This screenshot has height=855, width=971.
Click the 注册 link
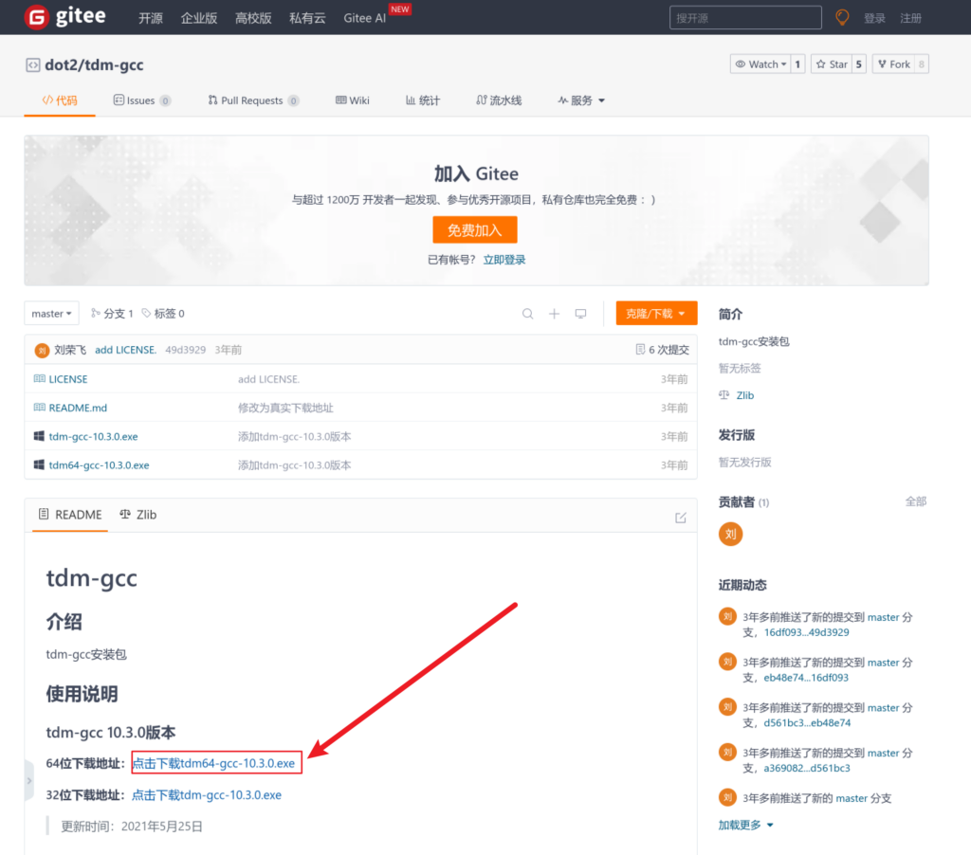click(910, 19)
